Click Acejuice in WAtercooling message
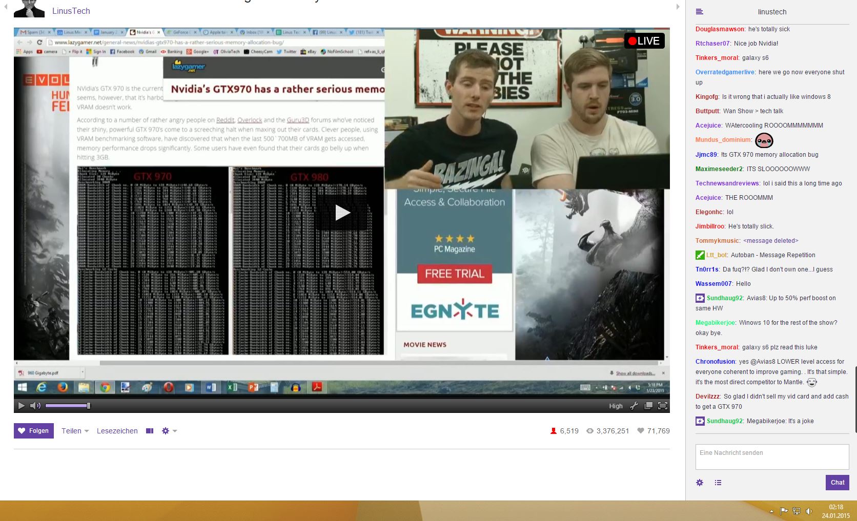 click(x=708, y=126)
